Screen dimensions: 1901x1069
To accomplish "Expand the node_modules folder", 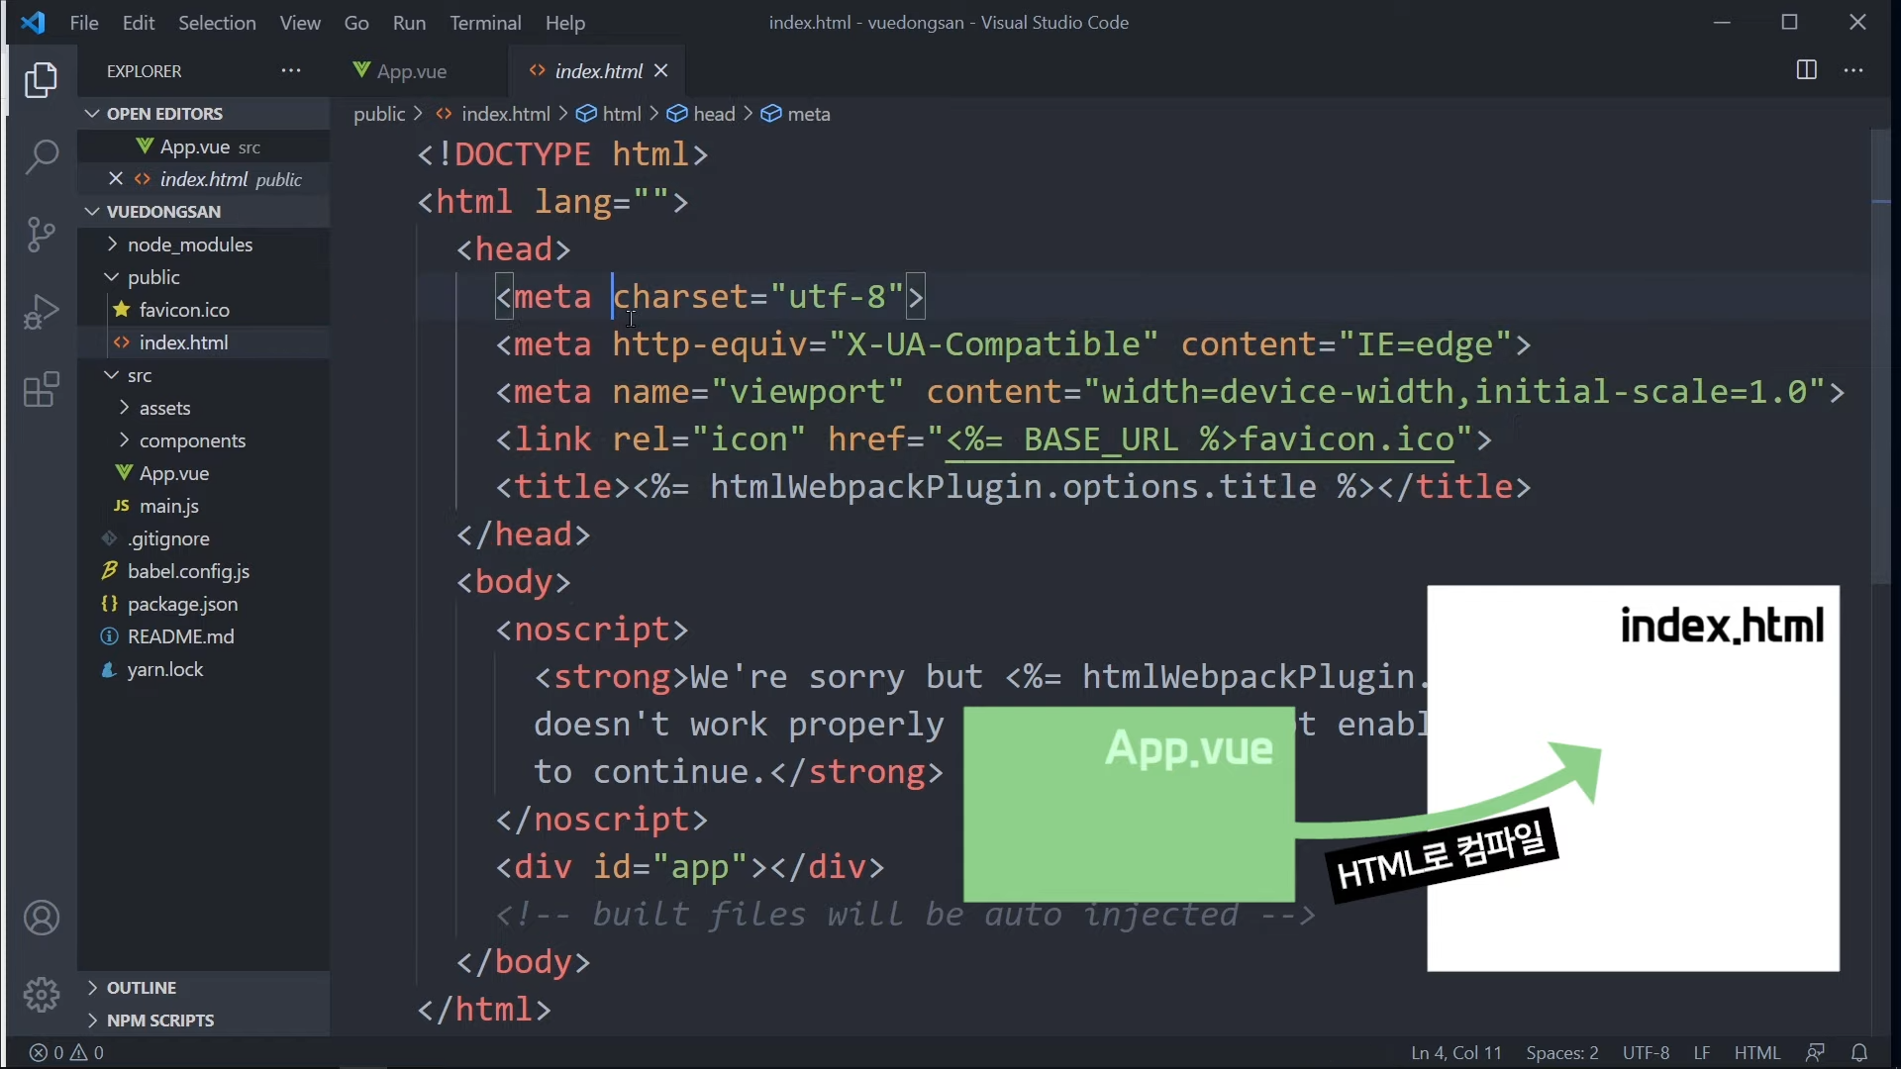I will tap(189, 244).
